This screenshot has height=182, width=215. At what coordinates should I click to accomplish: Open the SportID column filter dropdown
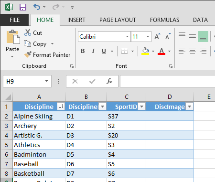[141, 107]
